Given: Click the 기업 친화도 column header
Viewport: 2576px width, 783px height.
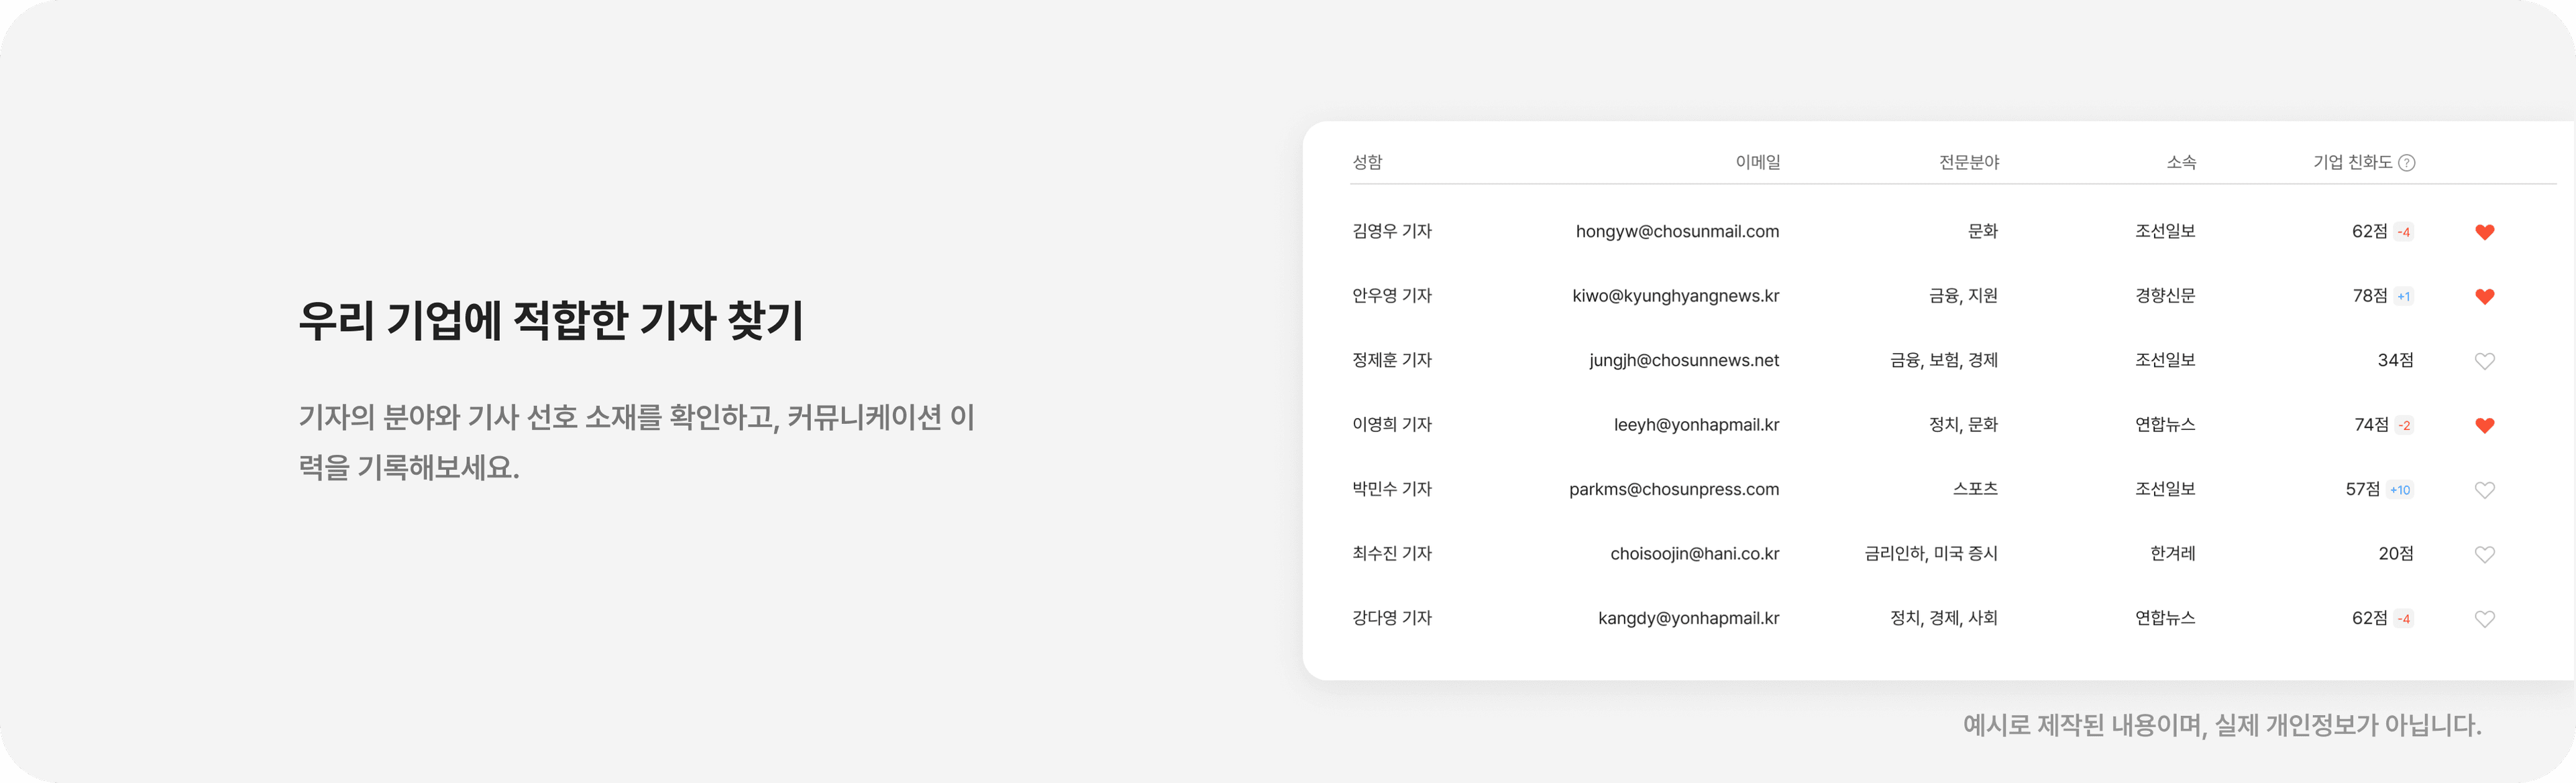Looking at the screenshot, I should [2351, 162].
